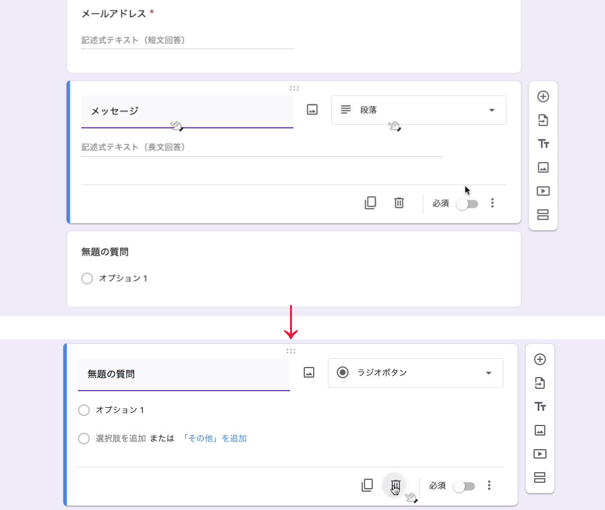Import questions icon in upper sidebar

543,120
